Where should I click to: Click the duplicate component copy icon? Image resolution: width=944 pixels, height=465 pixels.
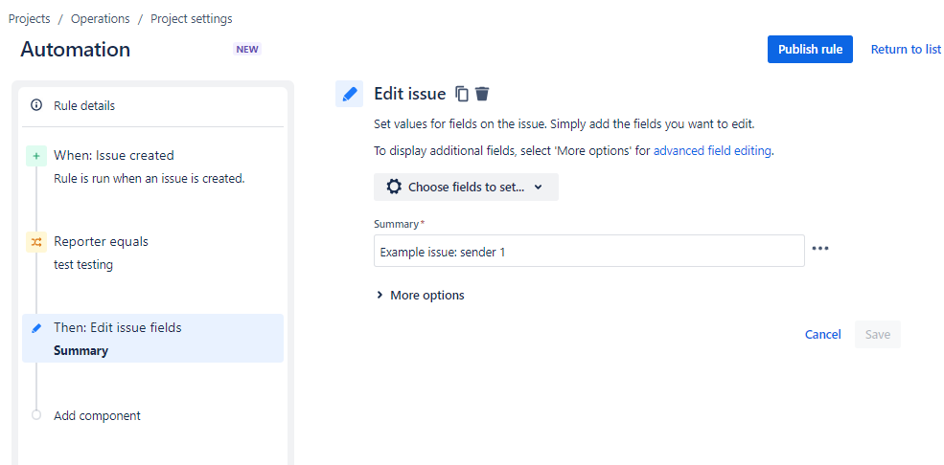point(462,94)
